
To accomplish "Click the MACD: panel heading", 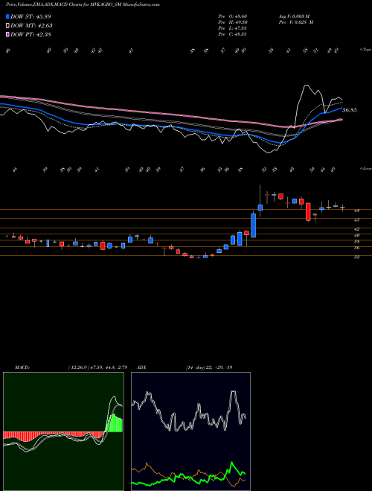I will pos(22,368).
